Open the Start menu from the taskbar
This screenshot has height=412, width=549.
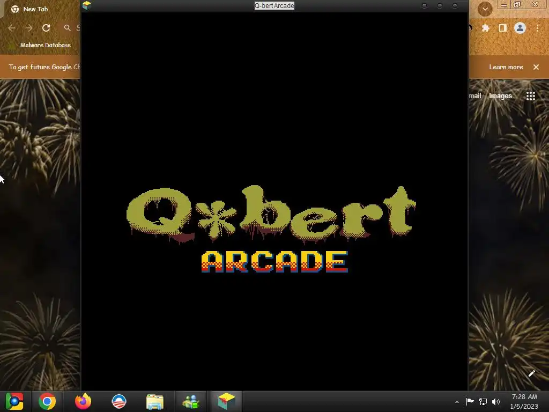coord(14,401)
